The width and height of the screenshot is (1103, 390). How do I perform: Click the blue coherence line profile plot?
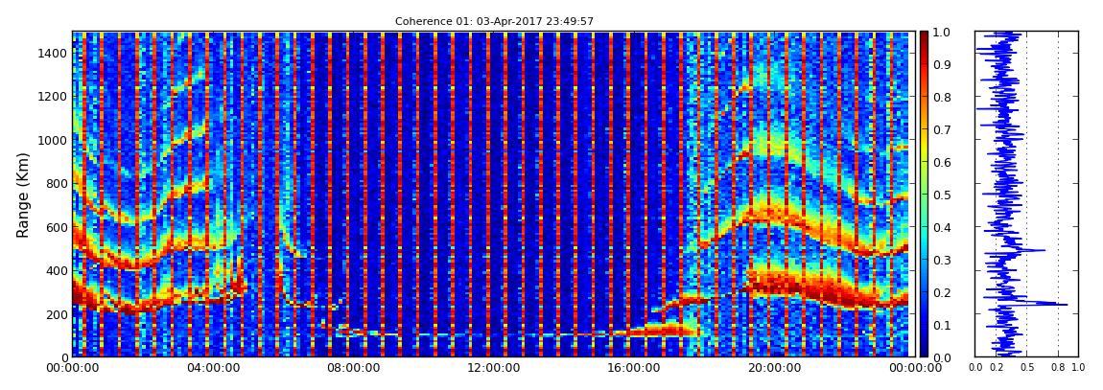coord(1026,195)
